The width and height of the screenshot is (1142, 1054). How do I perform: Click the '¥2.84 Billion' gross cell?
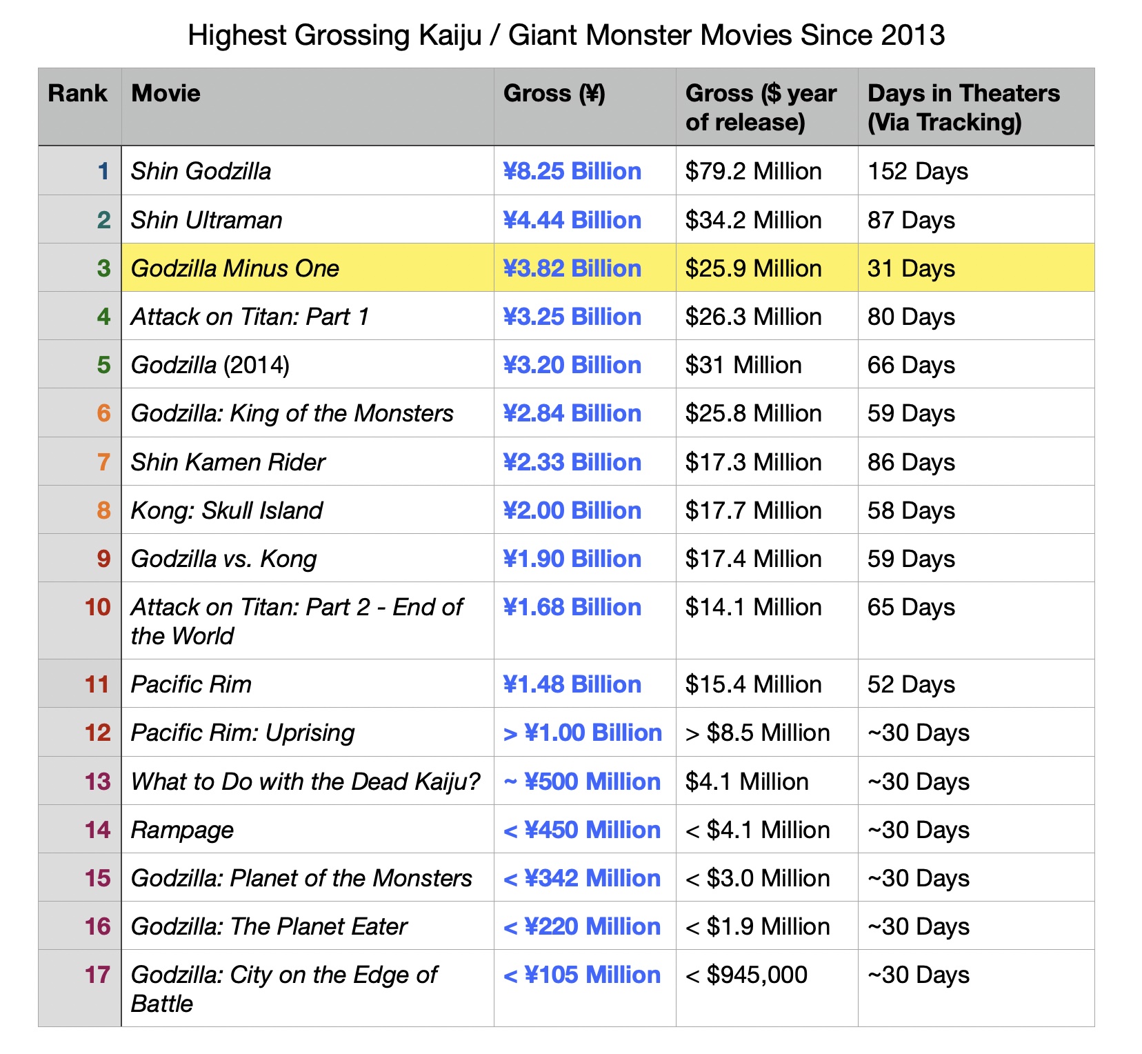click(585, 412)
